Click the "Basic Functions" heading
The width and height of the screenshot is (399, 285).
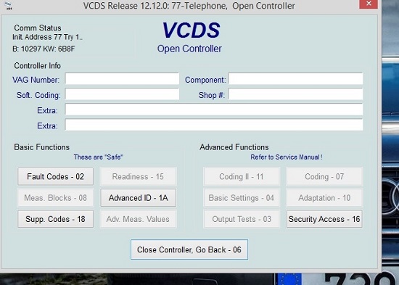42,147
